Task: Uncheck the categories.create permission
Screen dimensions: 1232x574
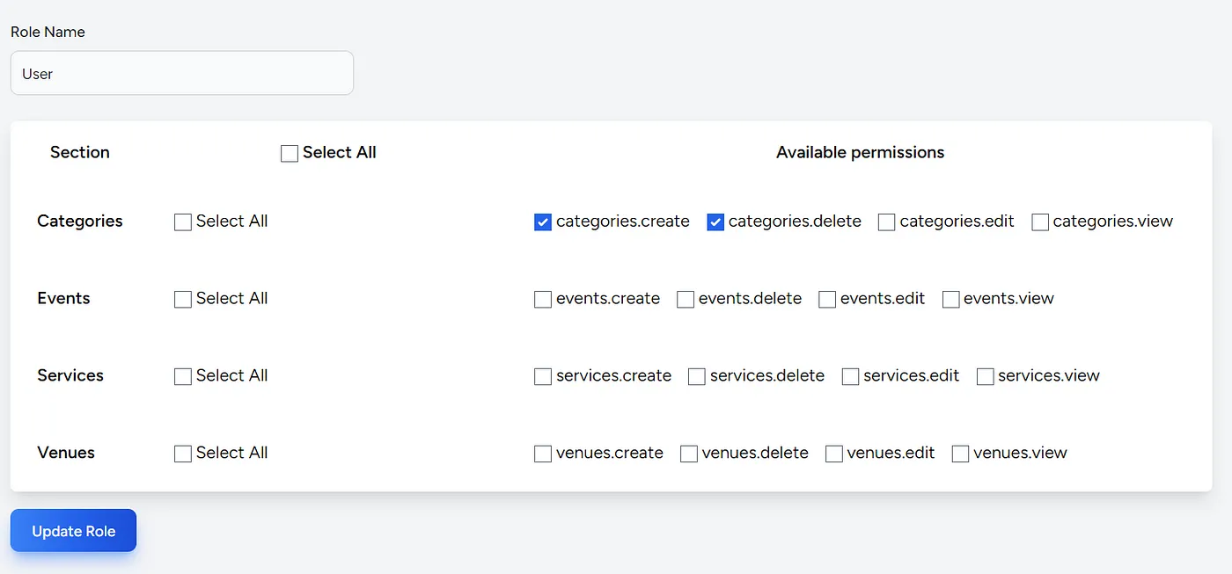Action: 543,222
